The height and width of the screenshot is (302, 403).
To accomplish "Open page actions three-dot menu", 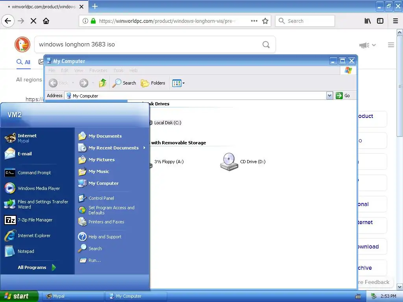I will pyautogui.click(x=254, y=21).
